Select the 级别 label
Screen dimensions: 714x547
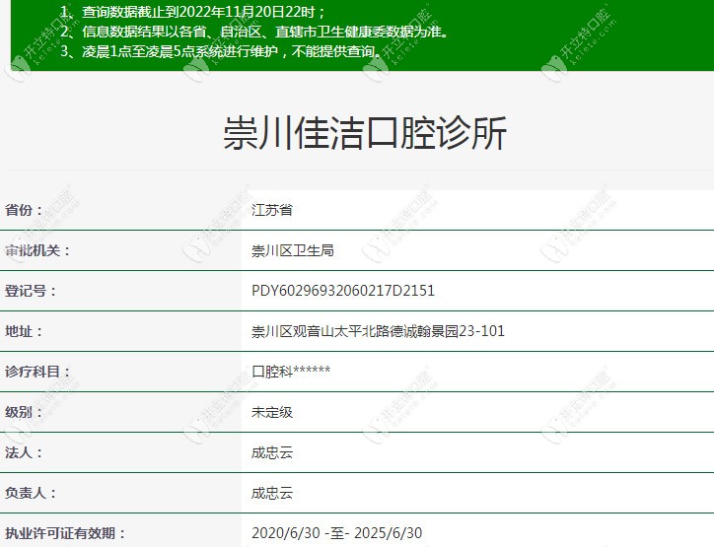(24, 412)
